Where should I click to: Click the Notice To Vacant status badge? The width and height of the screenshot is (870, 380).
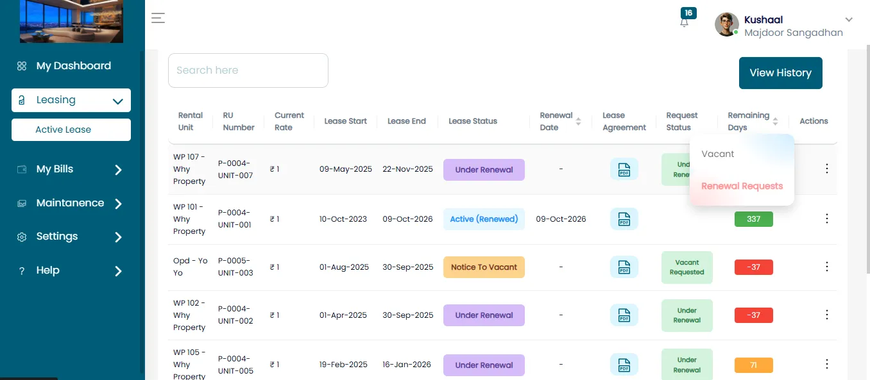click(484, 267)
